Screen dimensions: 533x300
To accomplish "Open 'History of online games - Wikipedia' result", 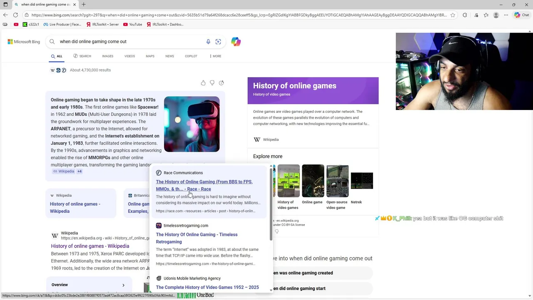I will coord(90,246).
